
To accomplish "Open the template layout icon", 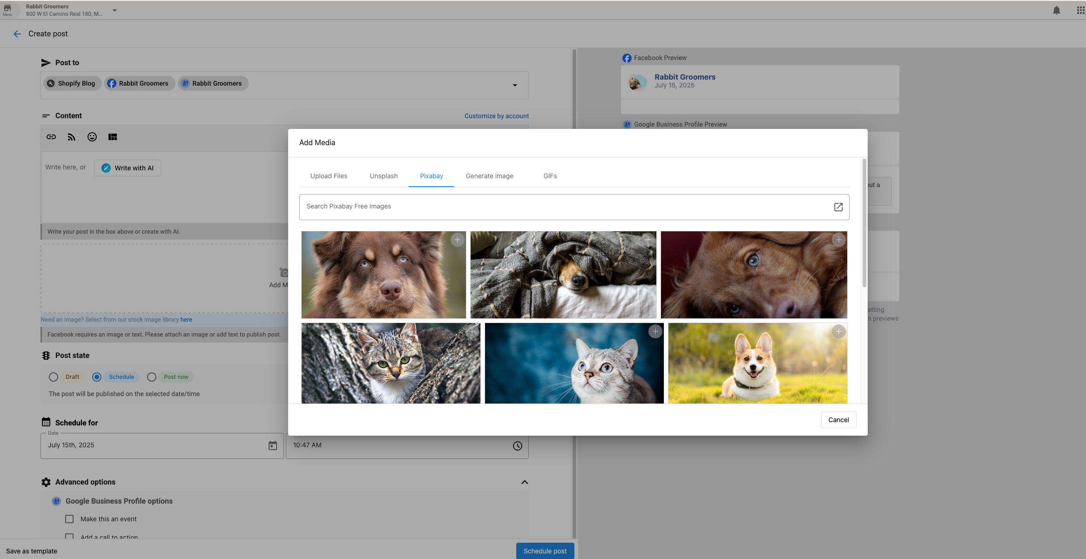I will pyautogui.click(x=112, y=136).
